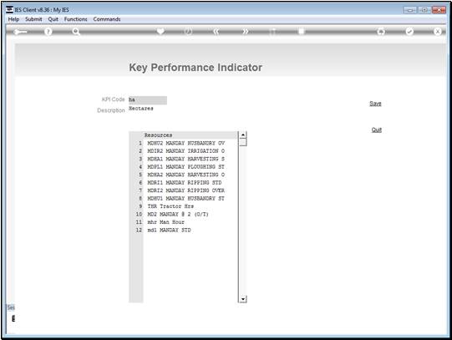Click the Resources list scroll-down arrow
Image resolution: width=452 pixels, height=340 pixels.
tap(243, 299)
